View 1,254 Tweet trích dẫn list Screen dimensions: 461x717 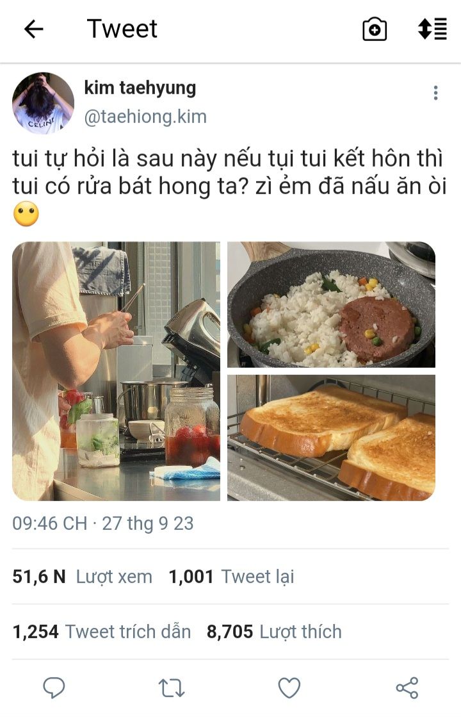(101, 632)
